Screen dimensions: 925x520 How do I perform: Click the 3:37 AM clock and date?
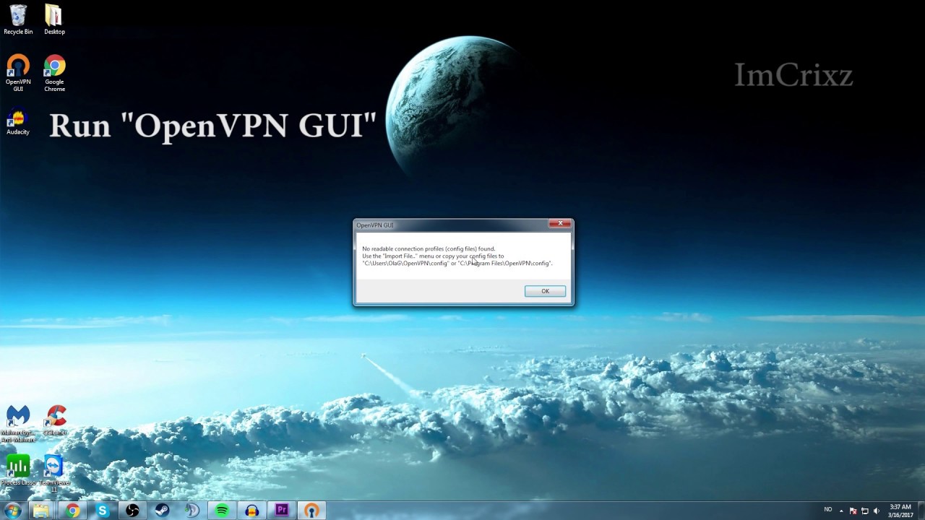coord(900,511)
